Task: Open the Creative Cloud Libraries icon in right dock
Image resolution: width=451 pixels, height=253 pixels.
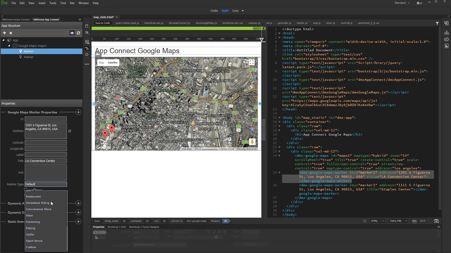Action: 446,39
